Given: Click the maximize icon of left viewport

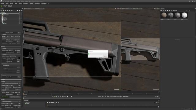Looking at the screenshot, I should pos(119,9).
